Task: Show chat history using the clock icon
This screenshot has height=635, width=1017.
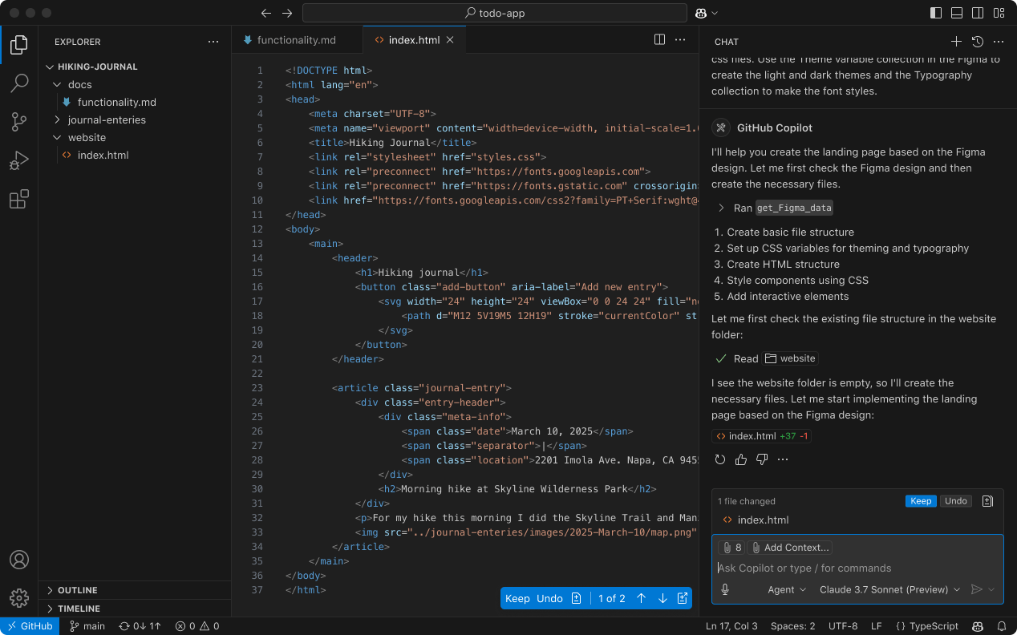Action: click(977, 41)
